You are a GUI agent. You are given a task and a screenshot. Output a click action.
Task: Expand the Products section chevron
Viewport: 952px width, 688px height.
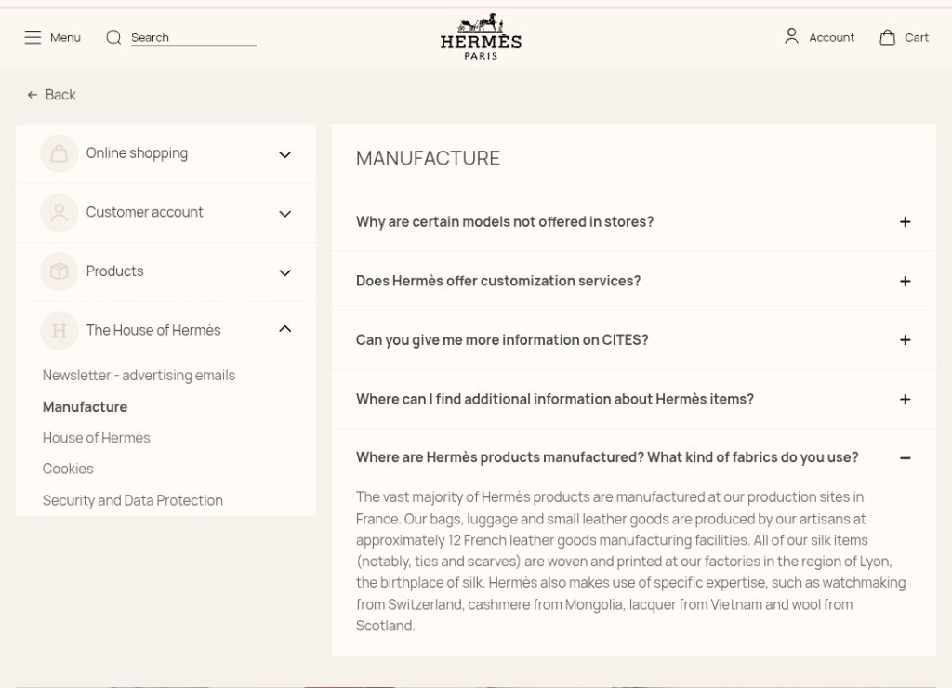click(284, 272)
